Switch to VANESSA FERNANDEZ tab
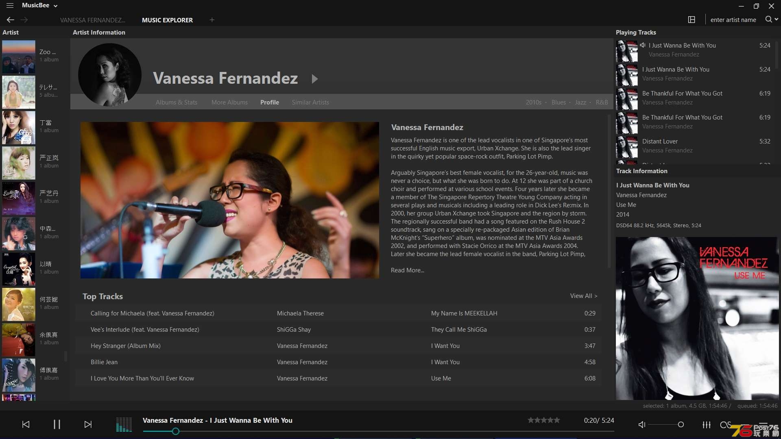 click(x=93, y=20)
